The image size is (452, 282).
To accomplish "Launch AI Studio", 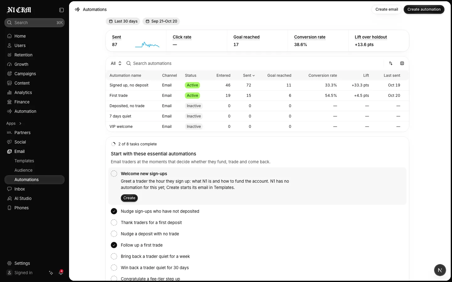I will point(35,198).
